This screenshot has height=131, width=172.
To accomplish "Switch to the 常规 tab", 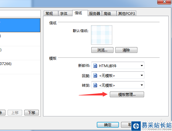I will pyautogui.click(x=51, y=13).
